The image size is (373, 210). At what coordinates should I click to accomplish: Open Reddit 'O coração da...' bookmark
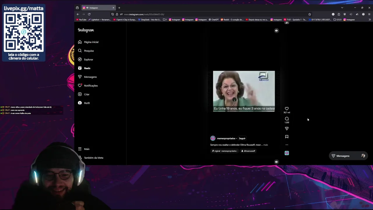(x=232, y=20)
